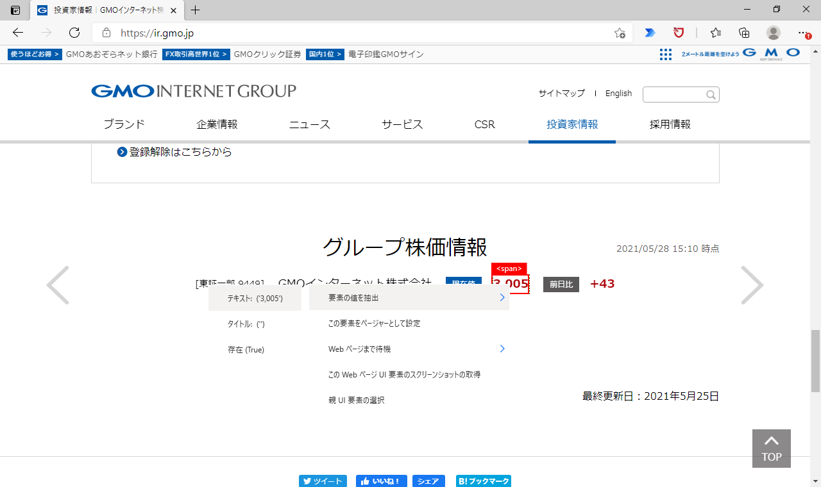Click the Facebook シェア button
The image size is (821, 487).
tap(428, 481)
